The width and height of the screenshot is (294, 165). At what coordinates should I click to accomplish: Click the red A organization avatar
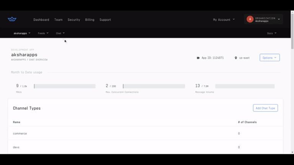click(250, 19)
